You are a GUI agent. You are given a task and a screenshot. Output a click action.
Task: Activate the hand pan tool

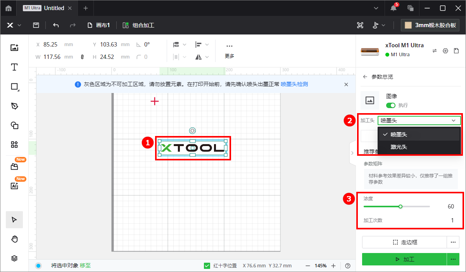coord(14,239)
